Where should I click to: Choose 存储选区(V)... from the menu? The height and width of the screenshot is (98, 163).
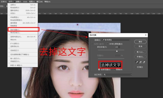point(23,61)
